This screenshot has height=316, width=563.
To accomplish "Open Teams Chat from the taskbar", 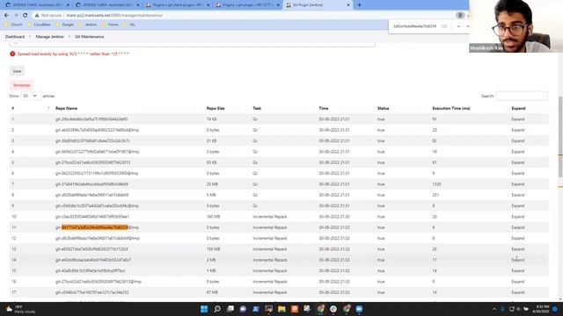I will click(243, 309).
